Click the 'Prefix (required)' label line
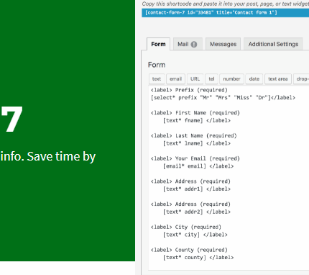Screen dimensions: 309x275 click(x=189, y=90)
